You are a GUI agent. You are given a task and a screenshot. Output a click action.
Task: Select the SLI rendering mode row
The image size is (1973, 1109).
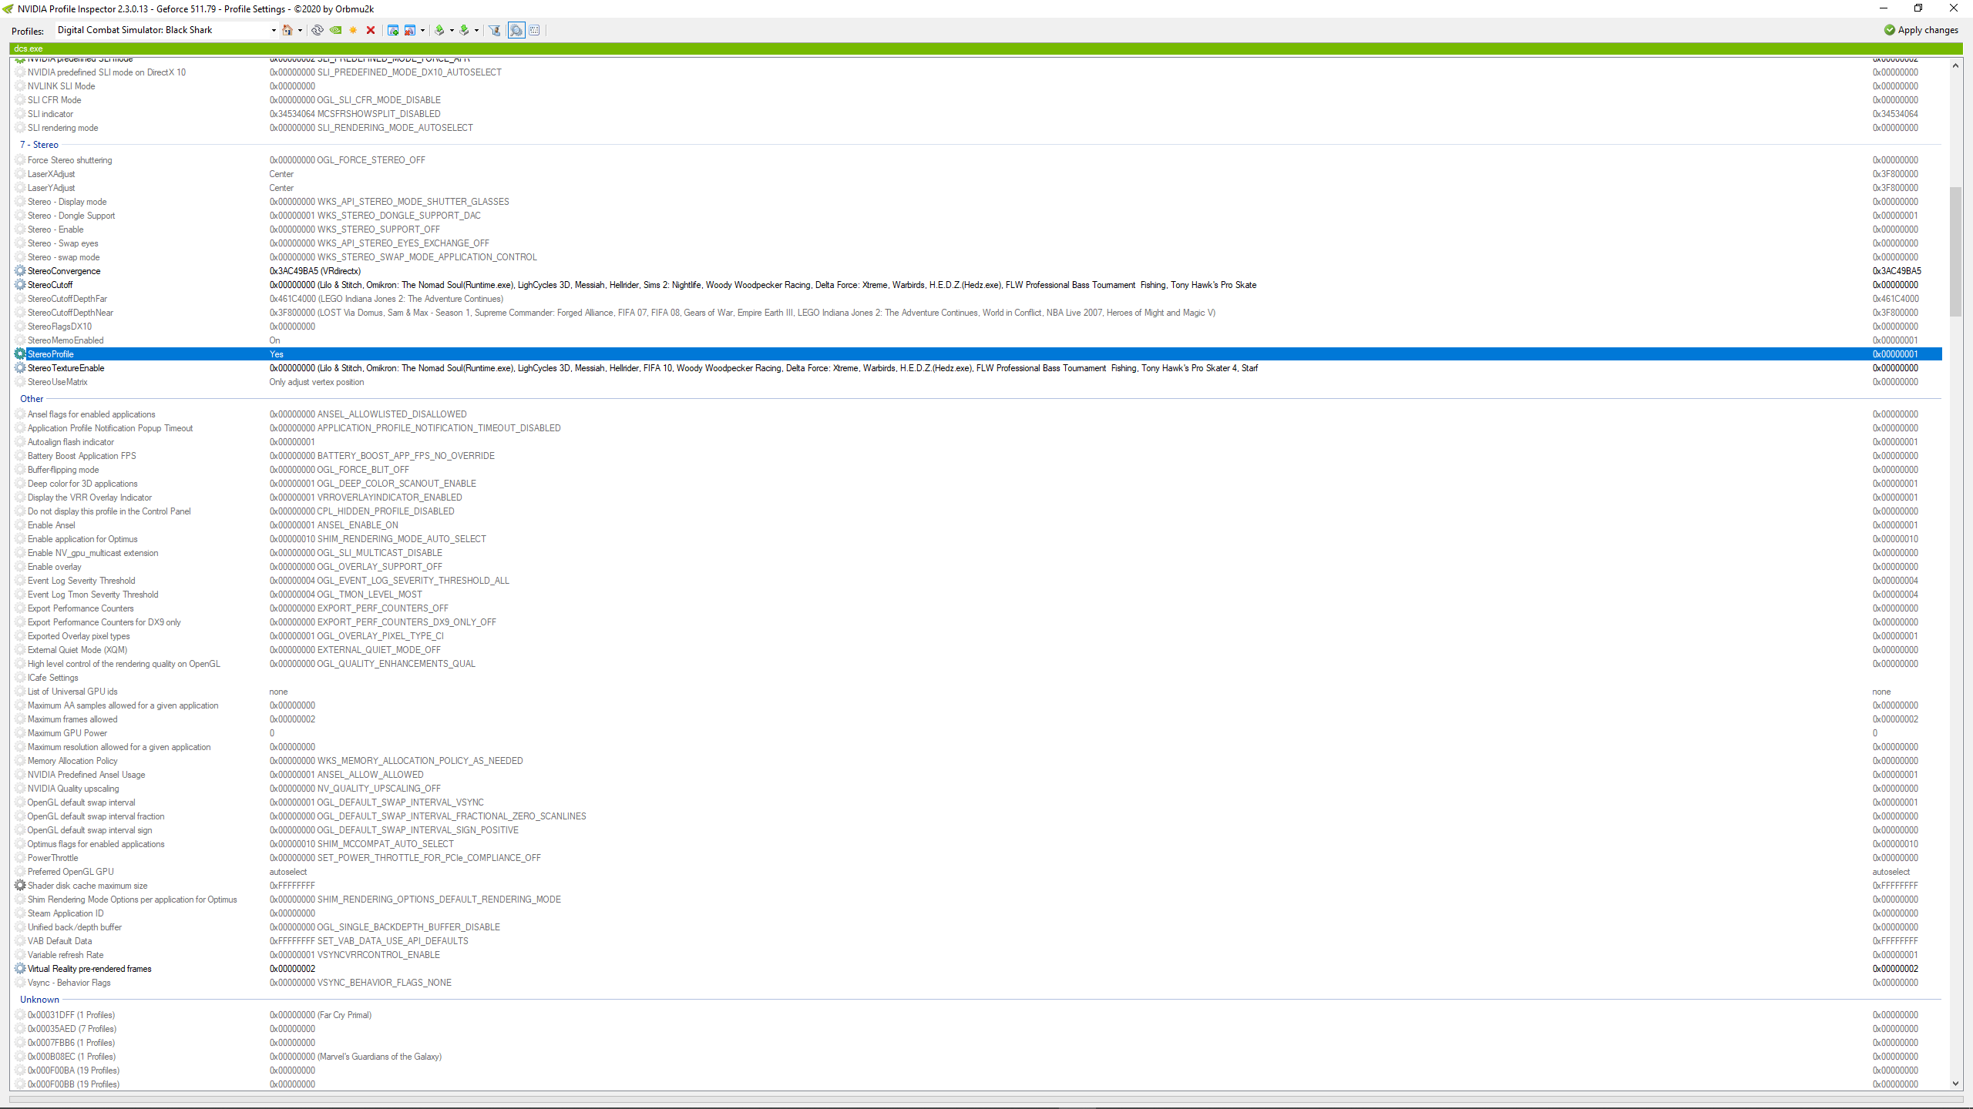[977, 128]
